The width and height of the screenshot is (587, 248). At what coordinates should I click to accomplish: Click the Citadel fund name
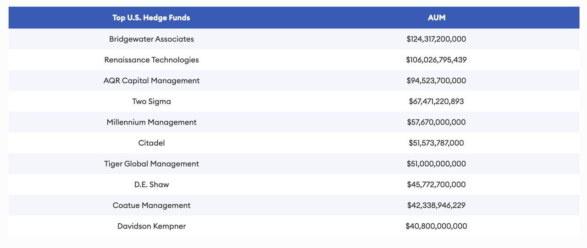pos(151,143)
